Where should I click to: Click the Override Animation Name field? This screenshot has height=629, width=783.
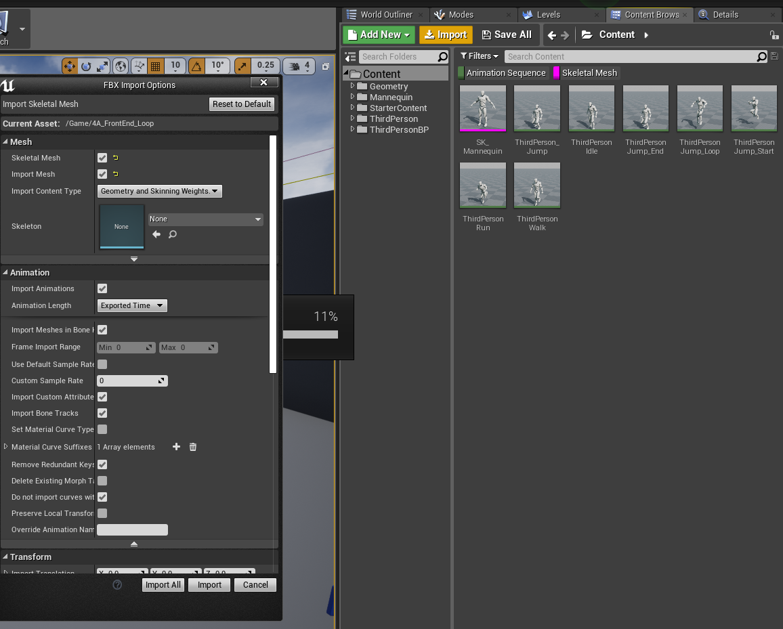132,529
